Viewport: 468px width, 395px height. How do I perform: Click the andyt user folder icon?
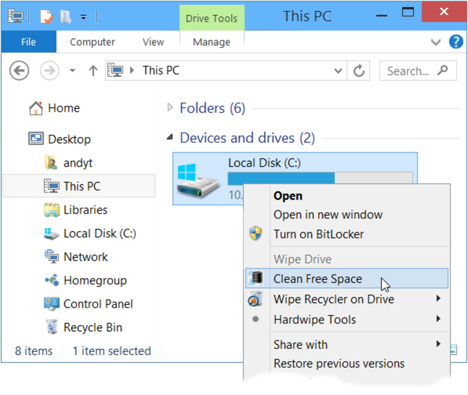pos(51,163)
